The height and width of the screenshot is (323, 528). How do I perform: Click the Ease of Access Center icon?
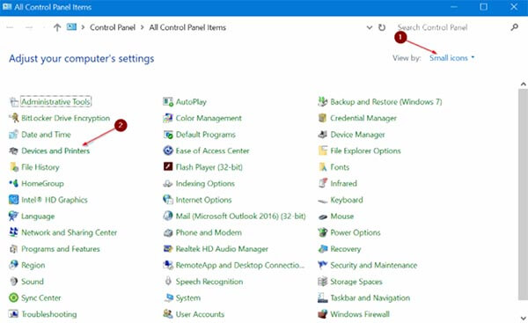168,150
